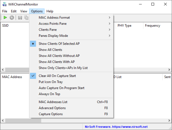Click the lower pane scroll left arrow
Viewport: 172px width, 130px height.
(x=3, y=120)
